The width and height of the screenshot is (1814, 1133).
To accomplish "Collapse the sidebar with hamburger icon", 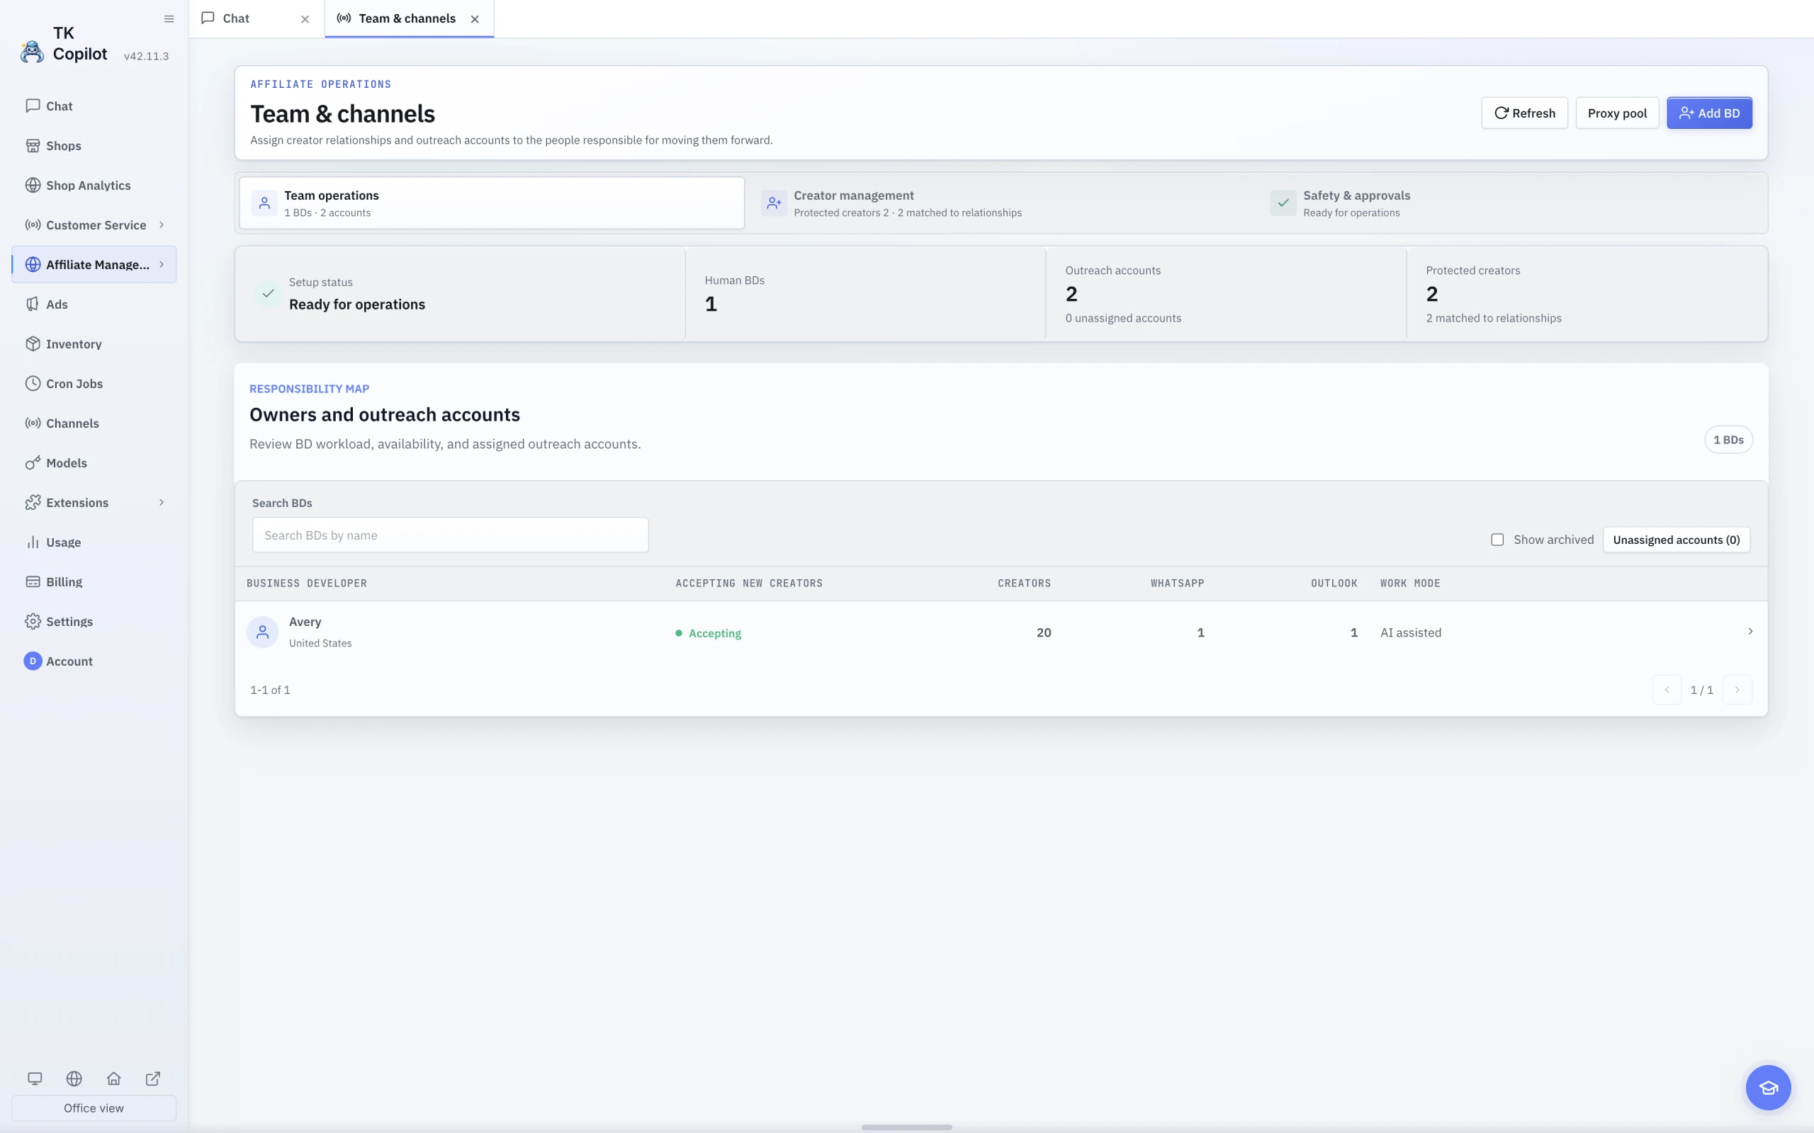I will tap(169, 18).
